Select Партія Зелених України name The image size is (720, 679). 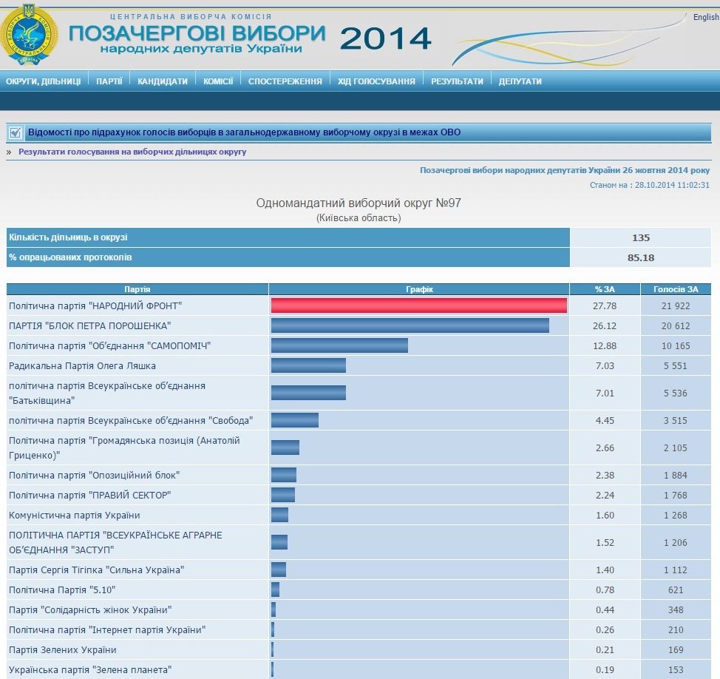tap(62, 649)
